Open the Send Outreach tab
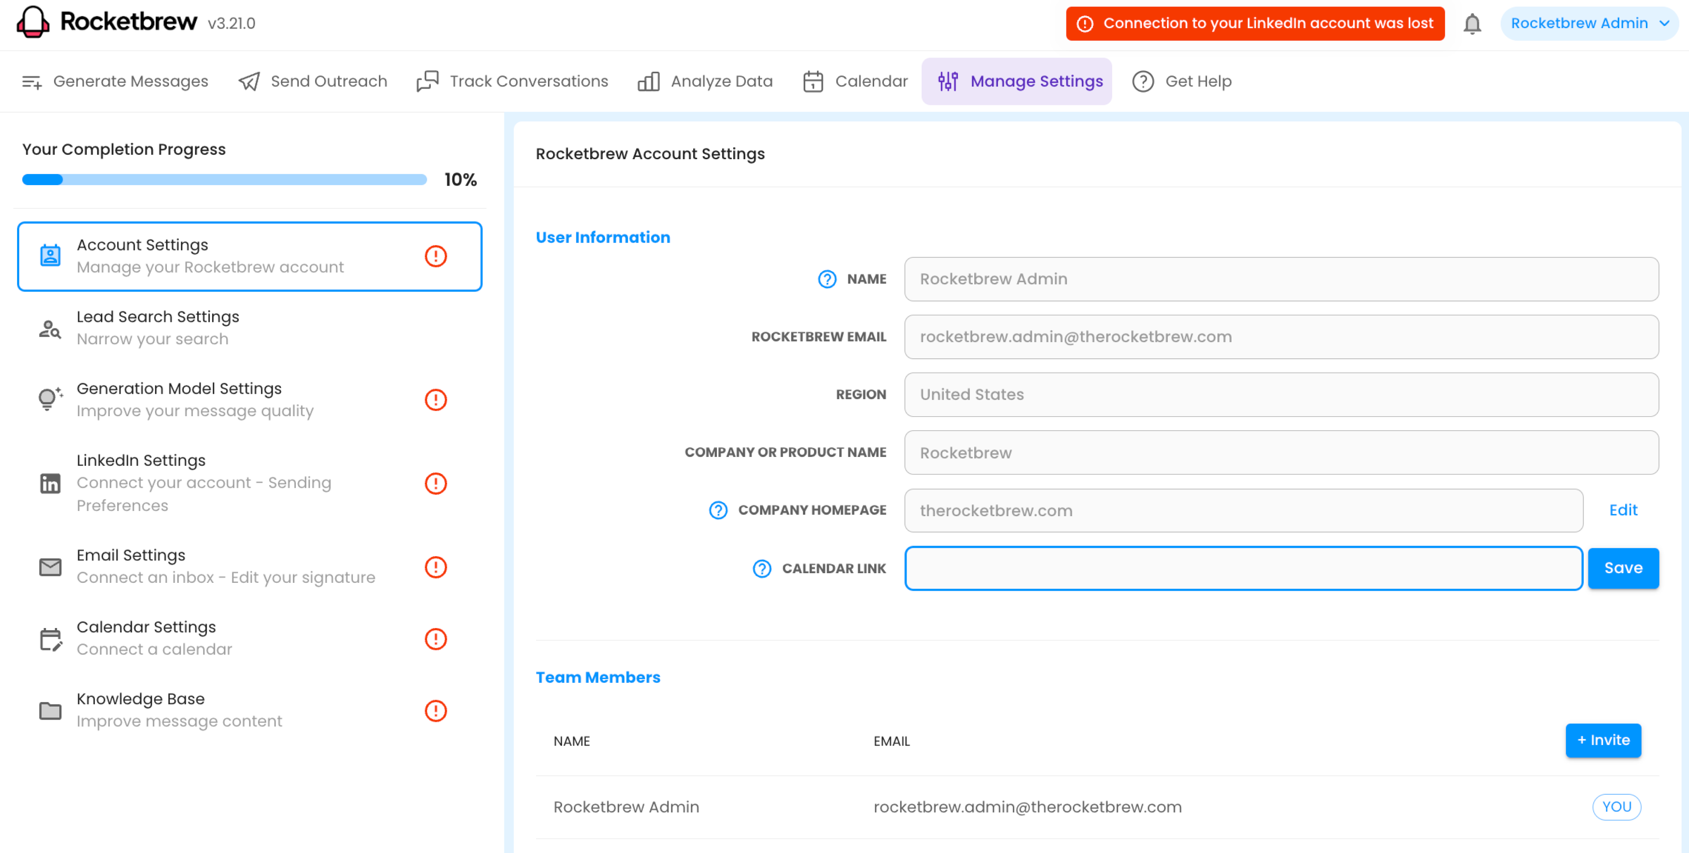Viewport: 1689px width, 853px height. point(313,81)
